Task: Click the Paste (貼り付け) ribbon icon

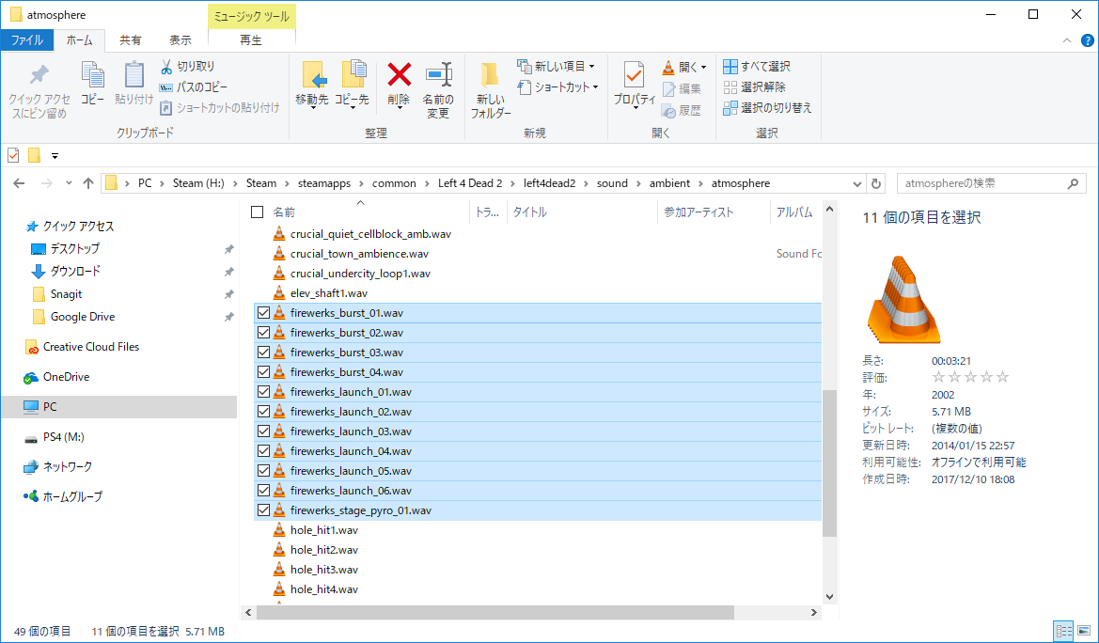Action: click(133, 76)
